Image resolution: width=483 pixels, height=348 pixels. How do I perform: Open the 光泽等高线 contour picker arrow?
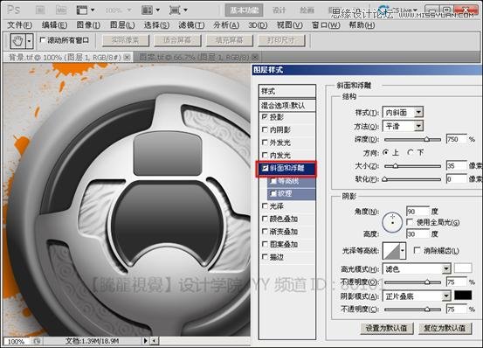[x=403, y=251]
